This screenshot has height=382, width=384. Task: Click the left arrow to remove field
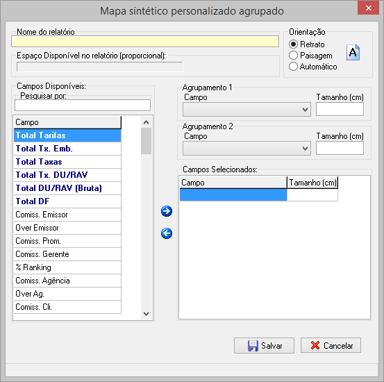coord(167,233)
